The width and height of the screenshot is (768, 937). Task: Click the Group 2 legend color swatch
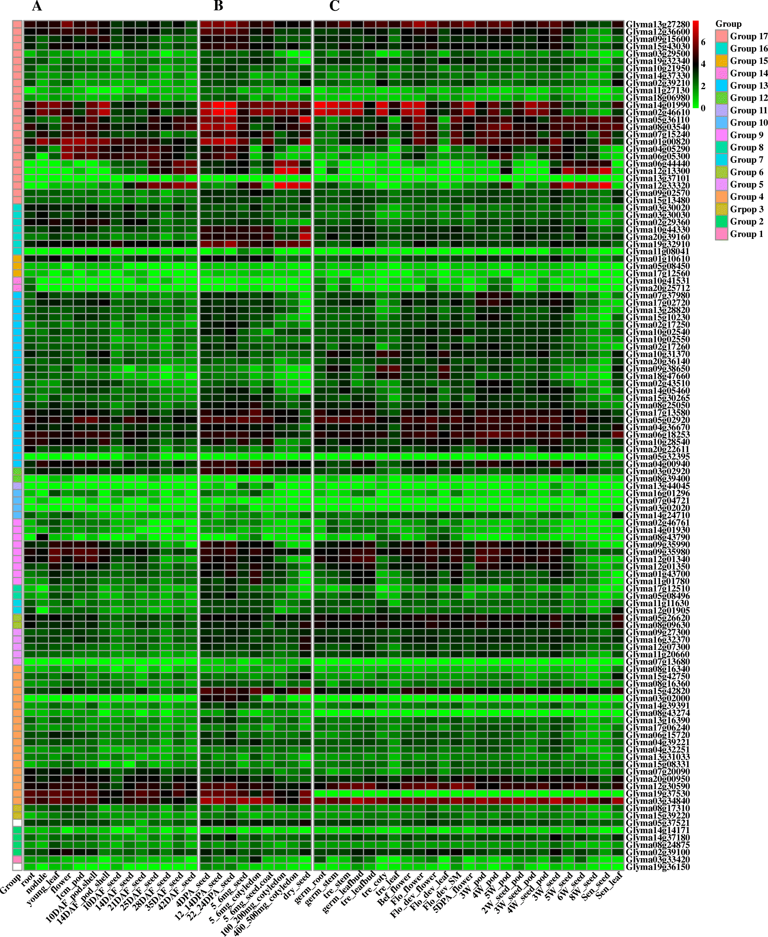coord(721,221)
